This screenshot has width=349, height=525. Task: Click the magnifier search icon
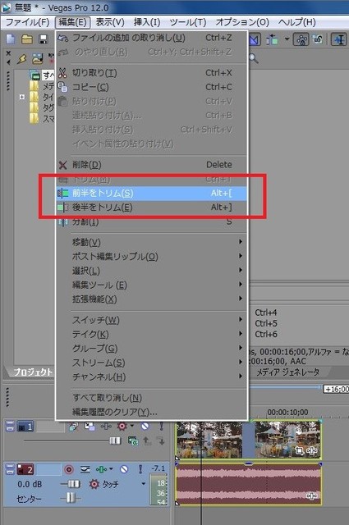coord(254,58)
